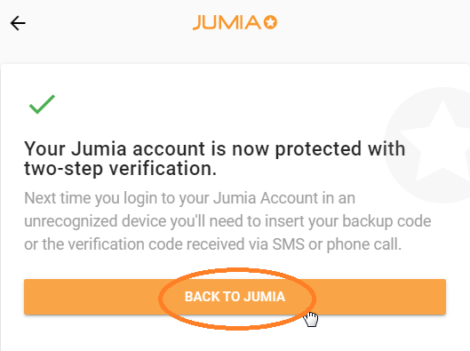Click the words 'two-step' in heading

coord(64,170)
